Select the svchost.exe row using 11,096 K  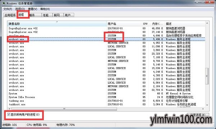click(106, 46)
